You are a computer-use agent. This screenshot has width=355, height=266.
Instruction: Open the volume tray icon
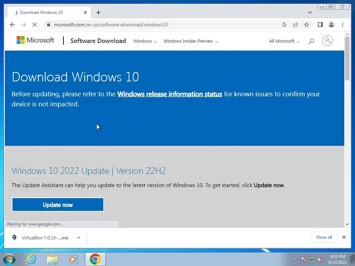[320, 259]
